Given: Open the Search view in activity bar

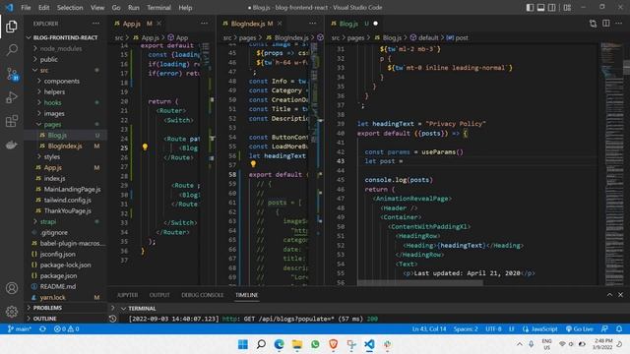Looking at the screenshot, I should click(x=12, y=50).
